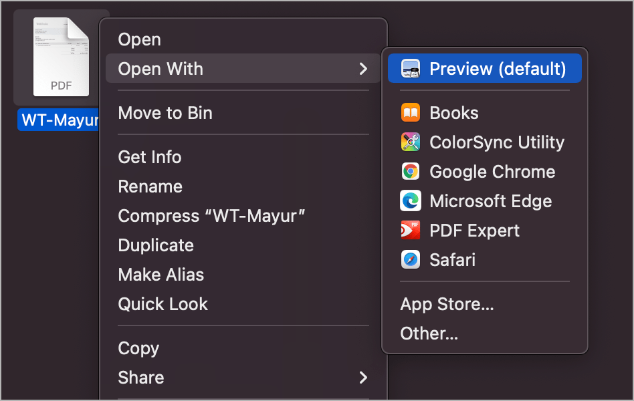This screenshot has width=634, height=401.
Task: Click the PDF Expert icon
Action: tap(411, 231)
